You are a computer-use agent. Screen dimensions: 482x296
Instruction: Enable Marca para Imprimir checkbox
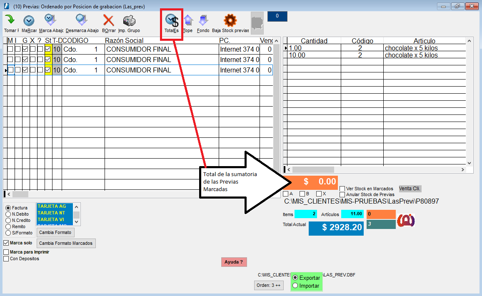pos(6,252)
